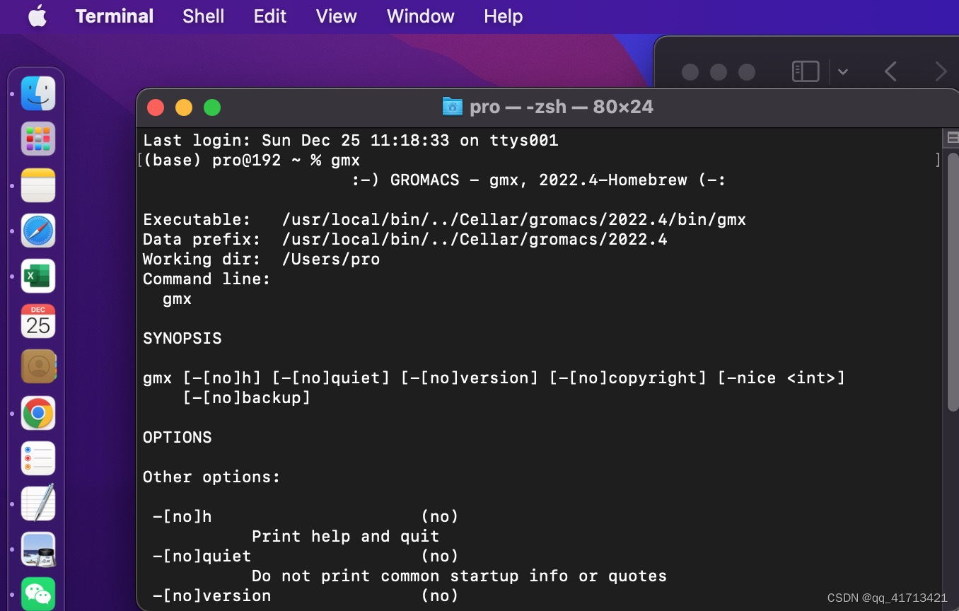The width and height of the screenshot is (959, 611).
Task: Zoom Terminal window with green button
Action: (x=212, y=107)
